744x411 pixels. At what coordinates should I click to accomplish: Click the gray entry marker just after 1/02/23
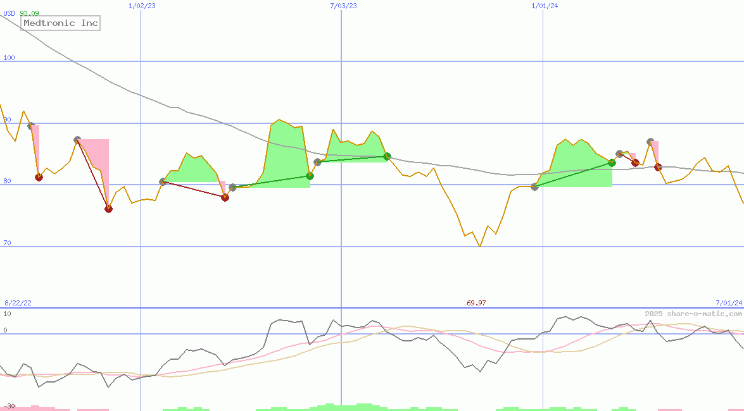click(163, 181)
